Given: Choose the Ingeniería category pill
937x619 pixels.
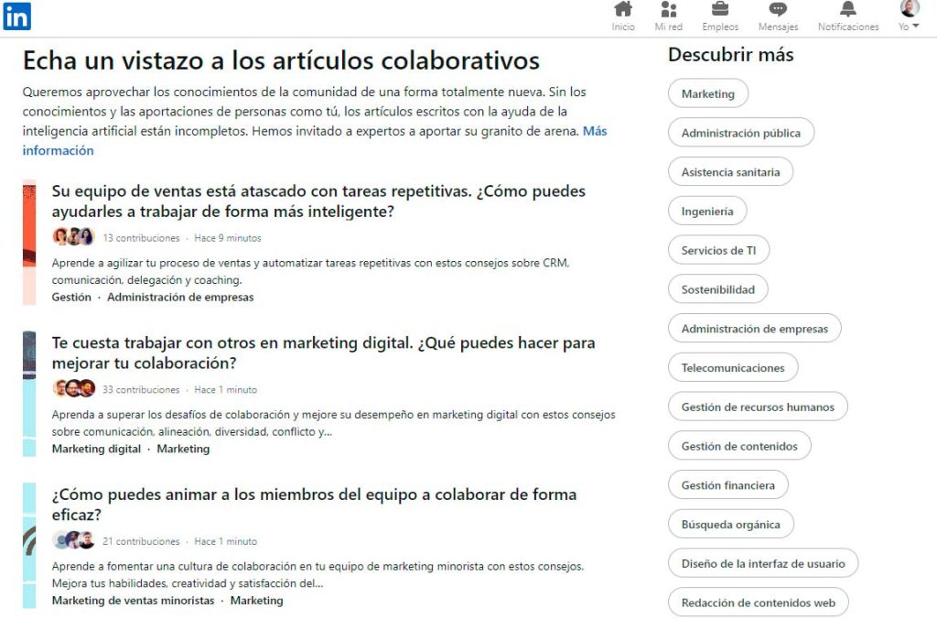Looking at the screenshot, I should pos(707,211).
